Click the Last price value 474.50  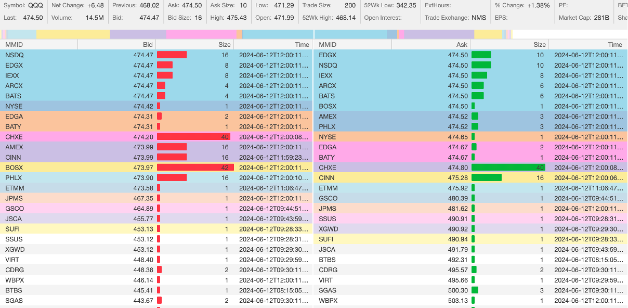(33, 17)
